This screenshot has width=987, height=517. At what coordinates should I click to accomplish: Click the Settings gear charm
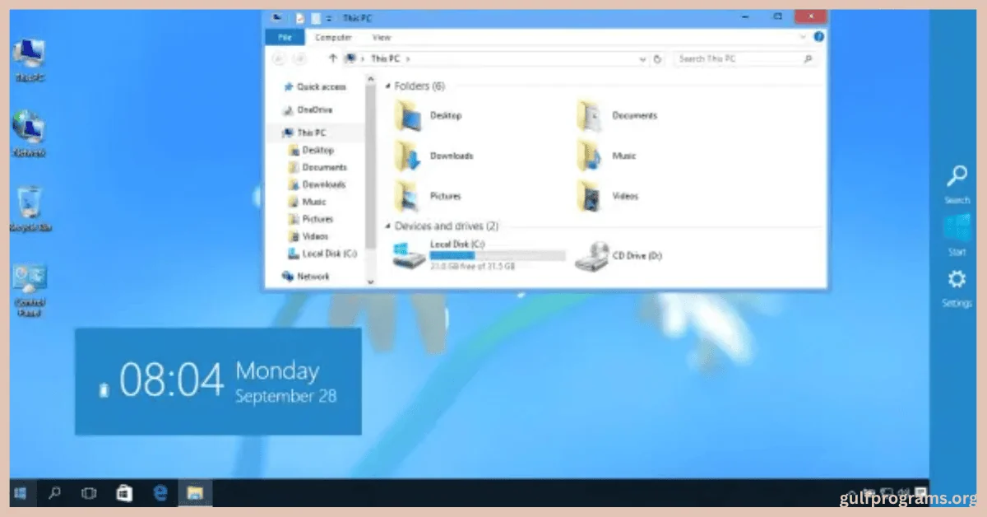tap(957, 280)
